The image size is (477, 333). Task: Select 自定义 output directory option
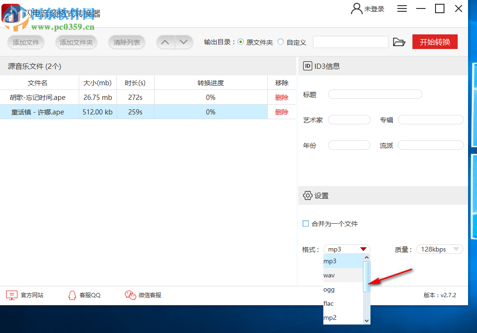(281, 42)
